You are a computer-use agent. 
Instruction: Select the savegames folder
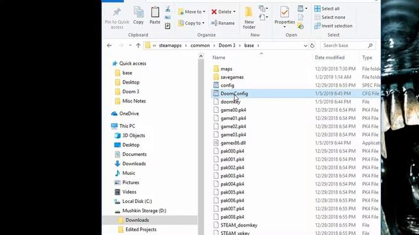(x=232, y=77)
